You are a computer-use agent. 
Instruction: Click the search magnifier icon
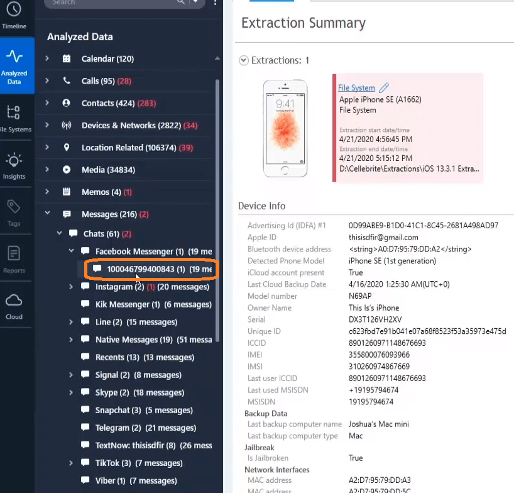(x=181, y=2)
